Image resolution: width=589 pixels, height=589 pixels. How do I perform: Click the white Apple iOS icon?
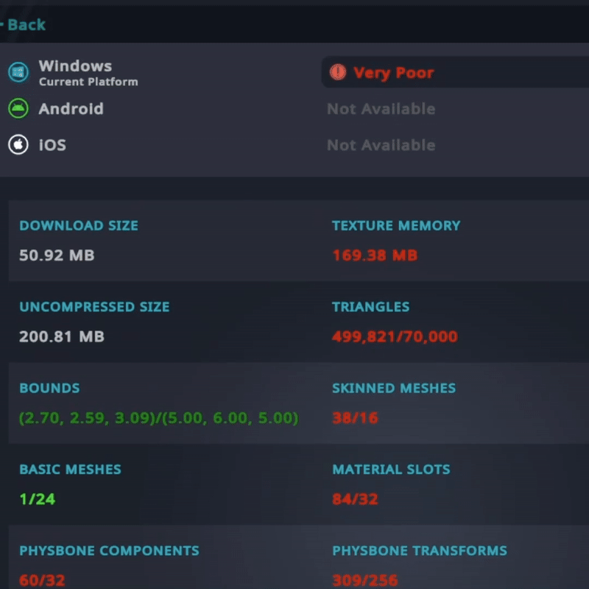coord(18,144)
